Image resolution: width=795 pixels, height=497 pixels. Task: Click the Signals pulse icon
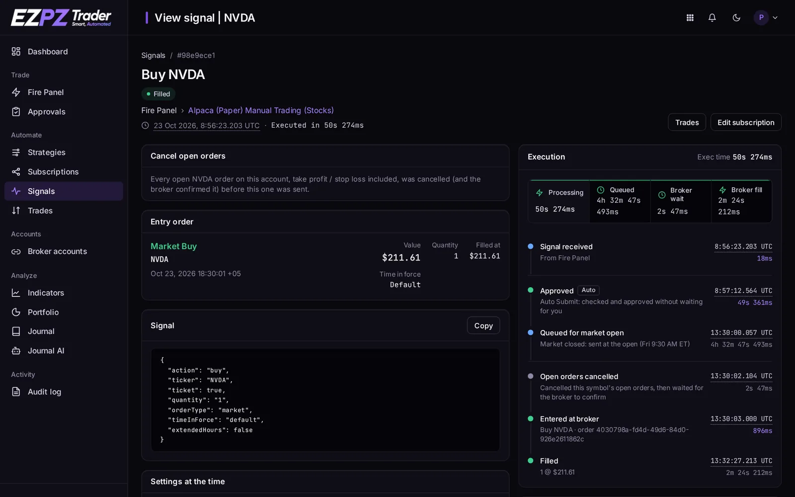pyautogui.click(x=16, y=191)
